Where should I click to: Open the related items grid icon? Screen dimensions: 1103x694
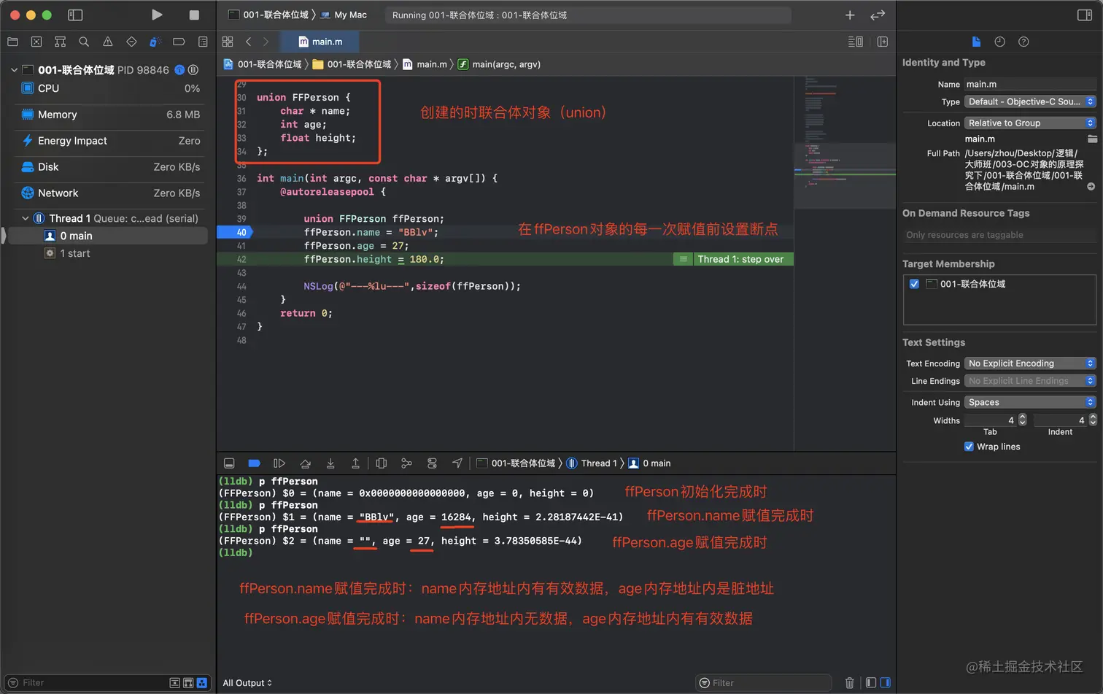(228, 42)
